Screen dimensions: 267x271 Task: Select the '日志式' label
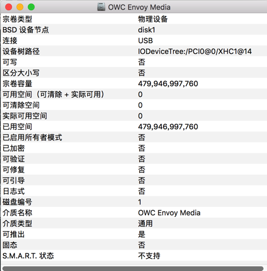(14, 192)
